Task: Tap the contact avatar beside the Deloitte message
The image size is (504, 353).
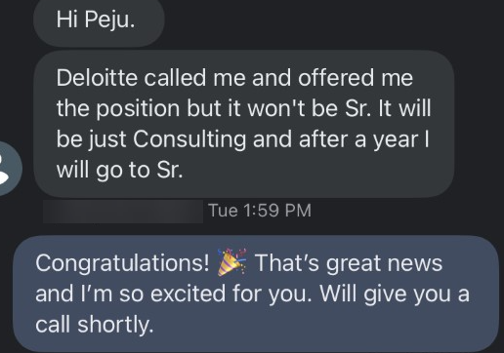Action: pyautogui.click(x=8, y=169)
